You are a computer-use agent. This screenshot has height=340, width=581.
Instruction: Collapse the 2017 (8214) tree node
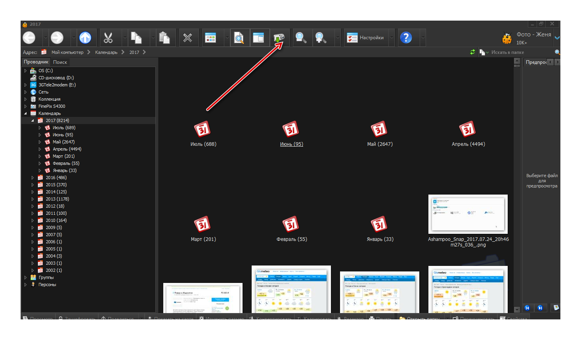(32, 120)
